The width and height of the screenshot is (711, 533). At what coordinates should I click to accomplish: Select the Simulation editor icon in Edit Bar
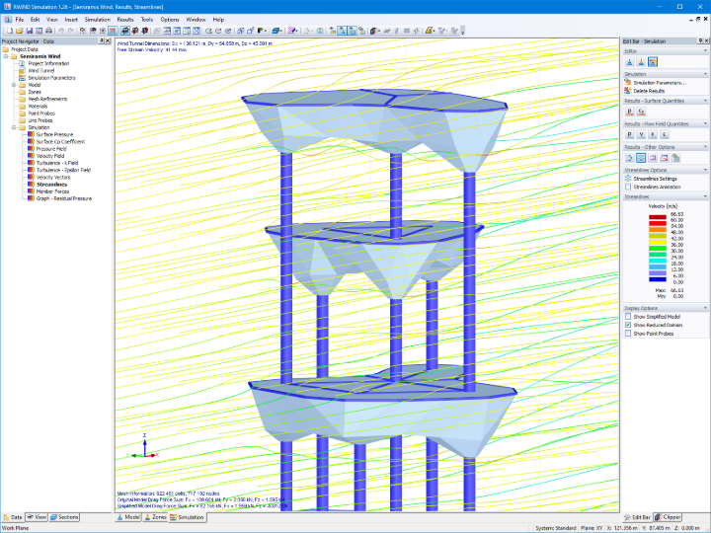tap(653, 62)
